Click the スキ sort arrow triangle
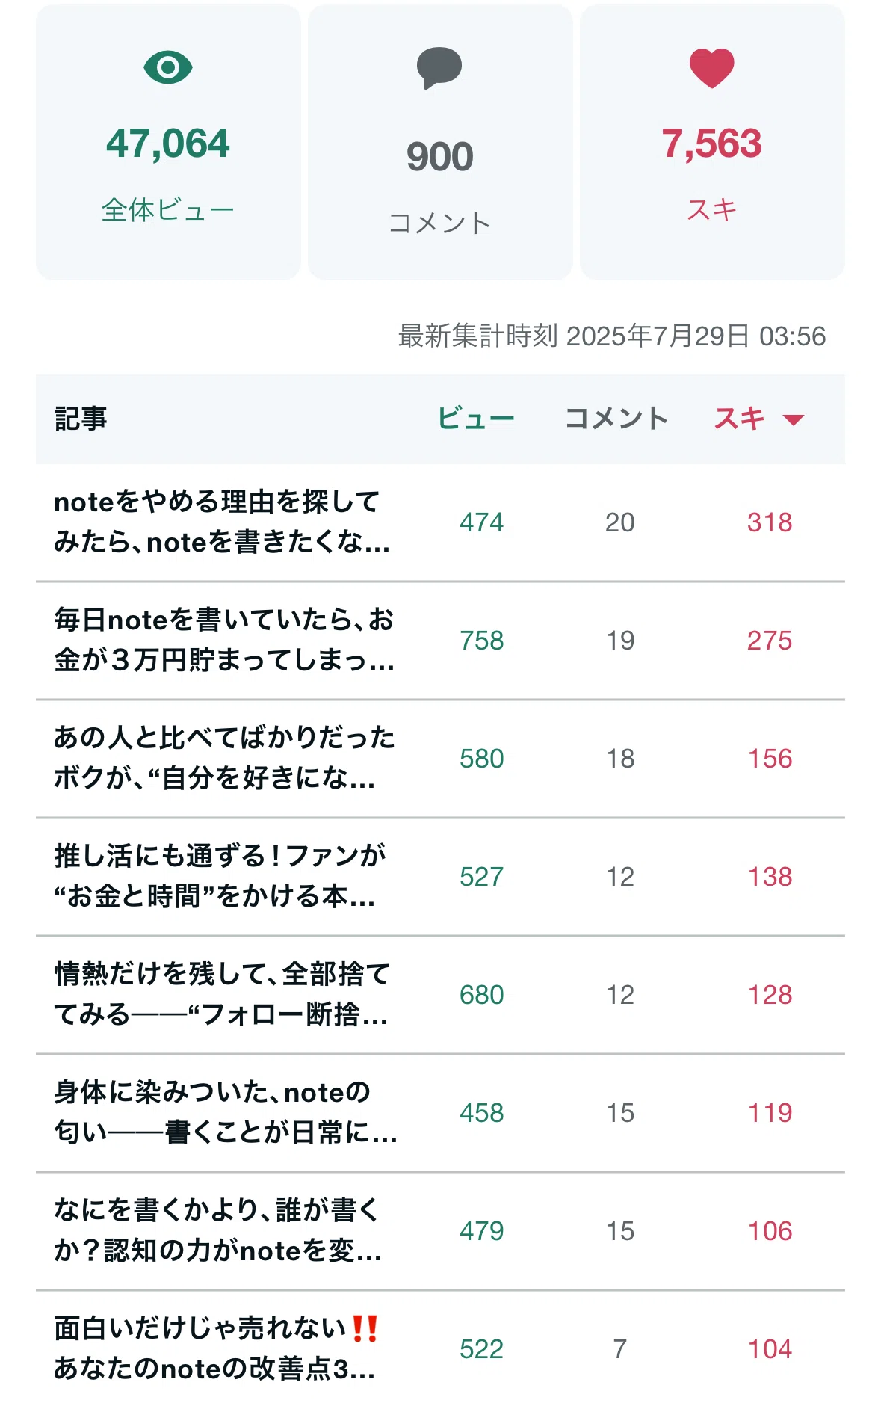The width and height of the screenshot is (881, 1403). [x=793, y=419]
